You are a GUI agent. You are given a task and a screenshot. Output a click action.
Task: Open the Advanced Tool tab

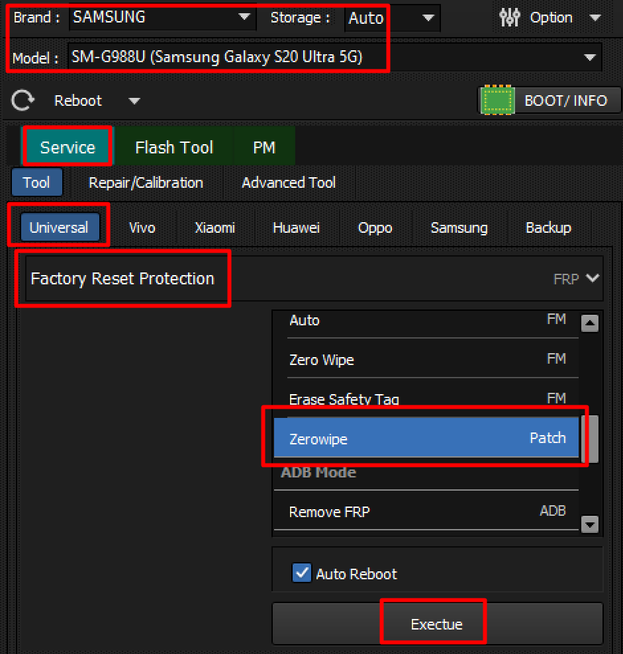pyautogui.click(x=289, y=183)
